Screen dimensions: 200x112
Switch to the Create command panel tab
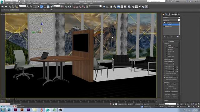click(163, 15)
